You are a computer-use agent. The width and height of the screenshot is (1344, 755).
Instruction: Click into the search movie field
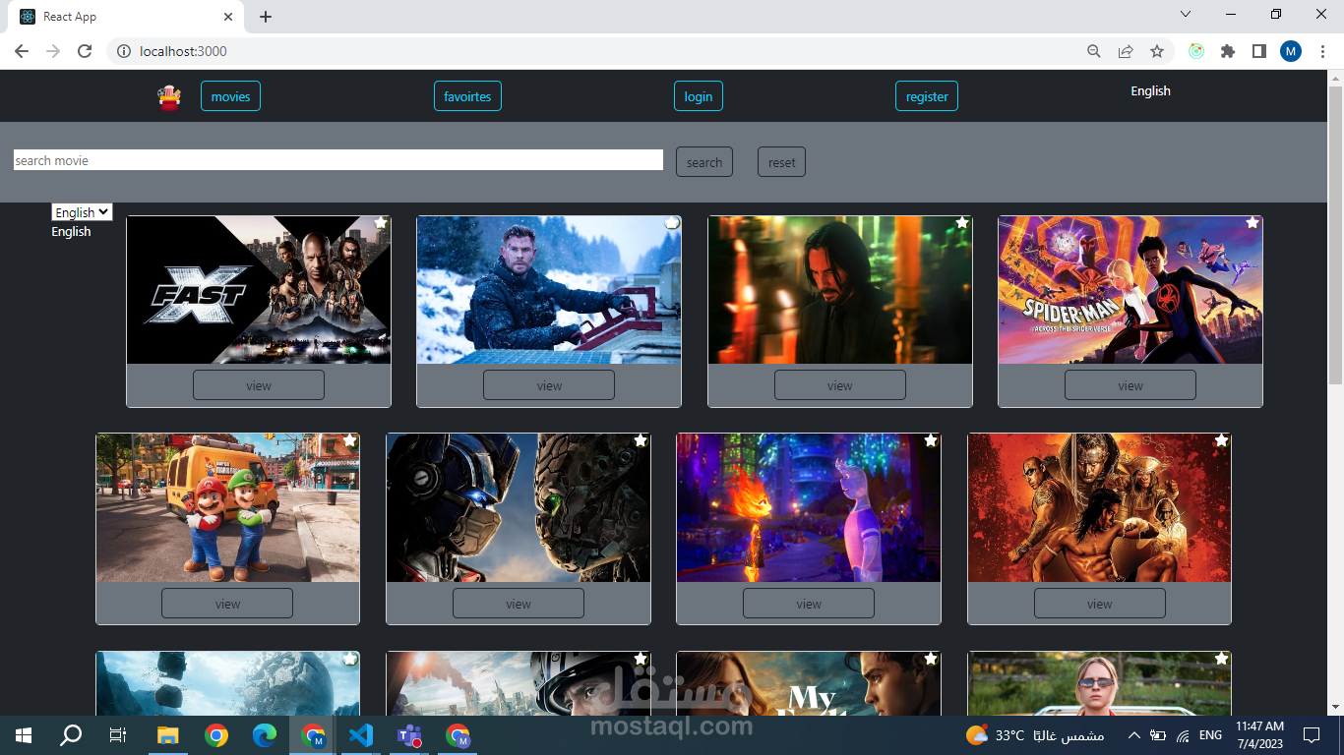click(338, 160)
